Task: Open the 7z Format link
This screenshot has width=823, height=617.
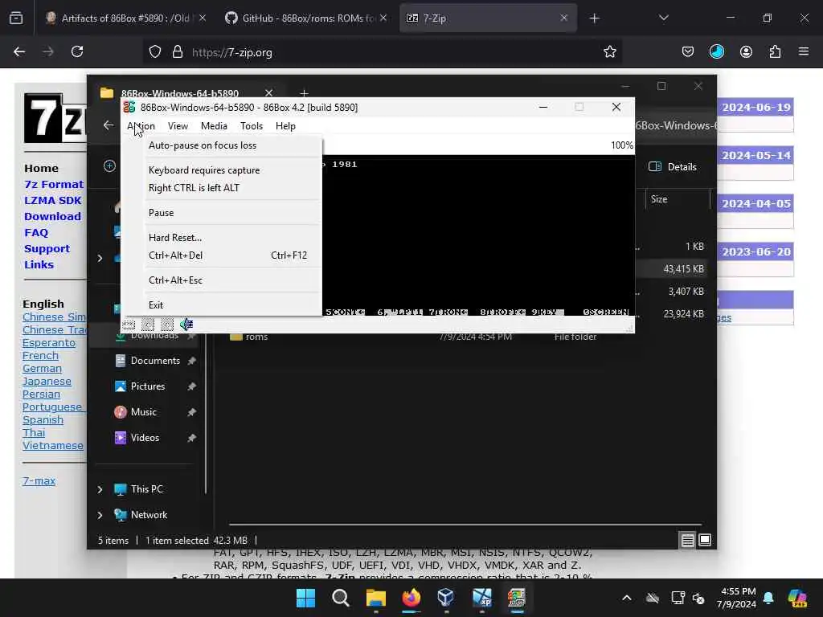Action: click(x=54, y=185)
